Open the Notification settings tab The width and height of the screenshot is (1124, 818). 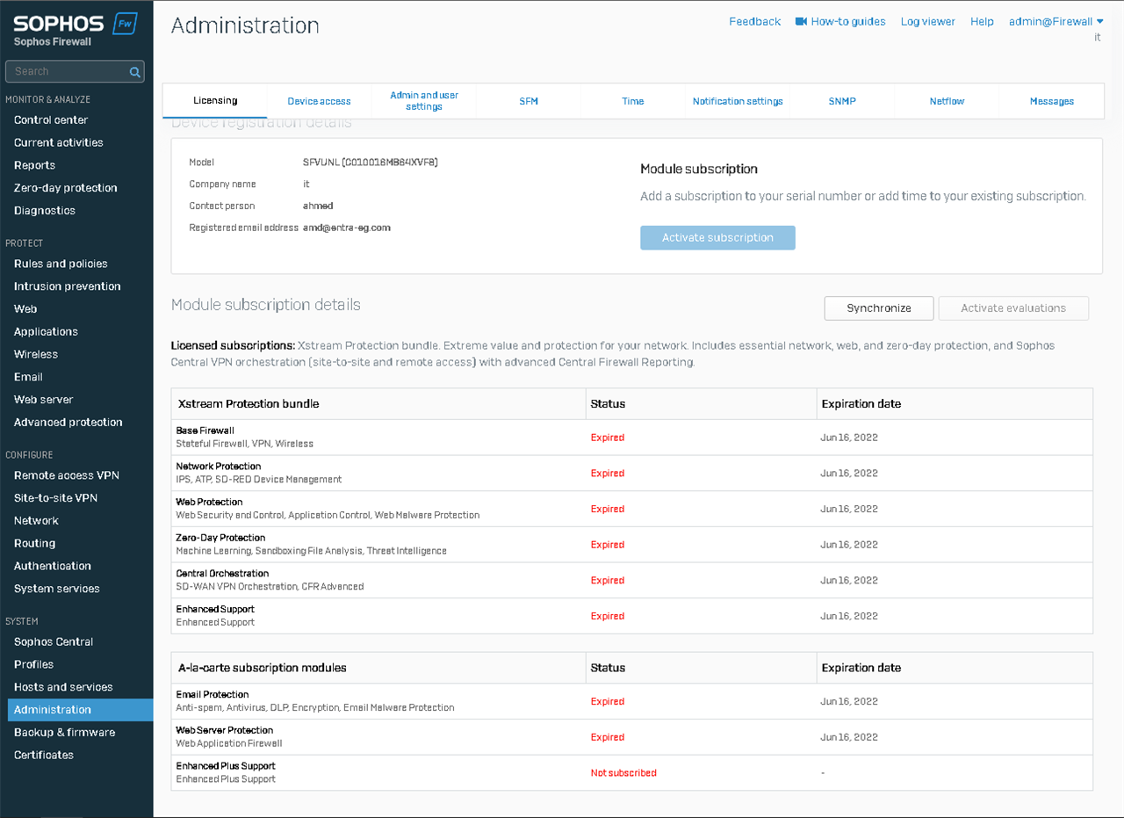(738, 101)
